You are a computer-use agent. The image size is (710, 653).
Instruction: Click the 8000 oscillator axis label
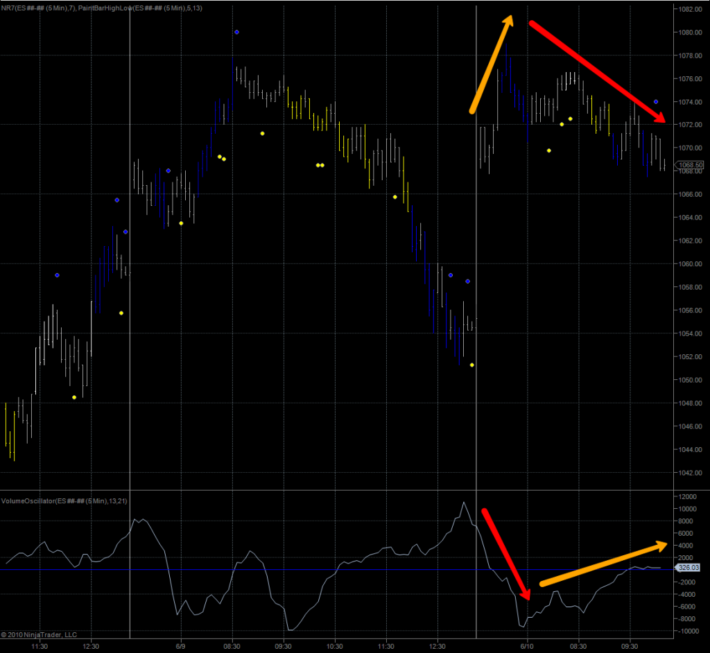click(686, 521)
